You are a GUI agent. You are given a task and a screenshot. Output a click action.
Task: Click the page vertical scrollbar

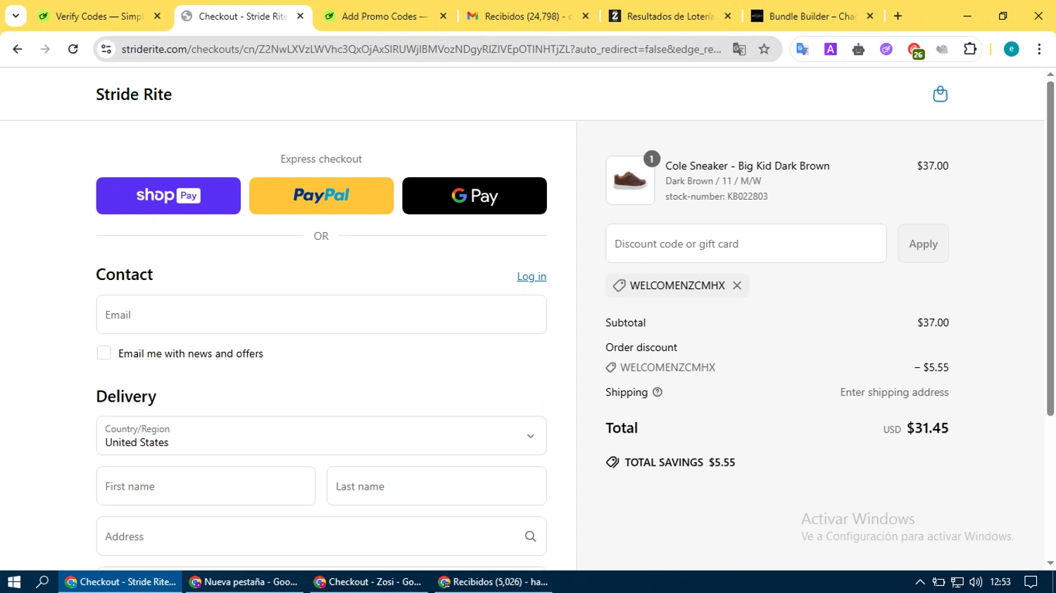(1050, 248)
